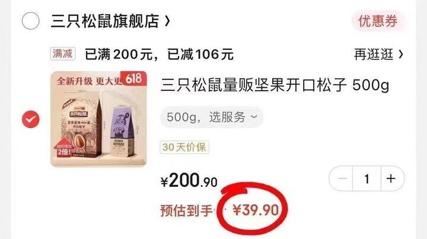Click the ¥200.90 original price
This screenshot has height=239, width=427.
point(189,181)
